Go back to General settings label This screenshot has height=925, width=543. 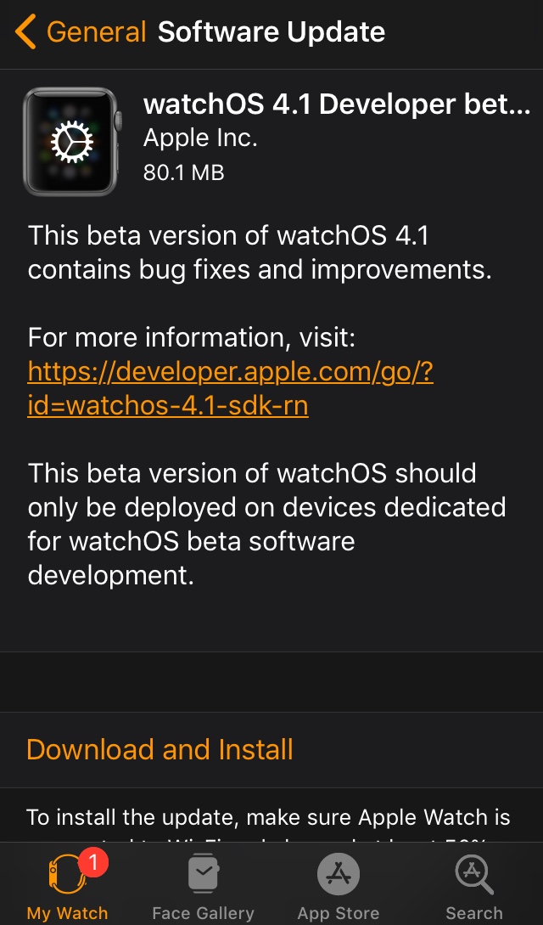click(x=96, y=31)
